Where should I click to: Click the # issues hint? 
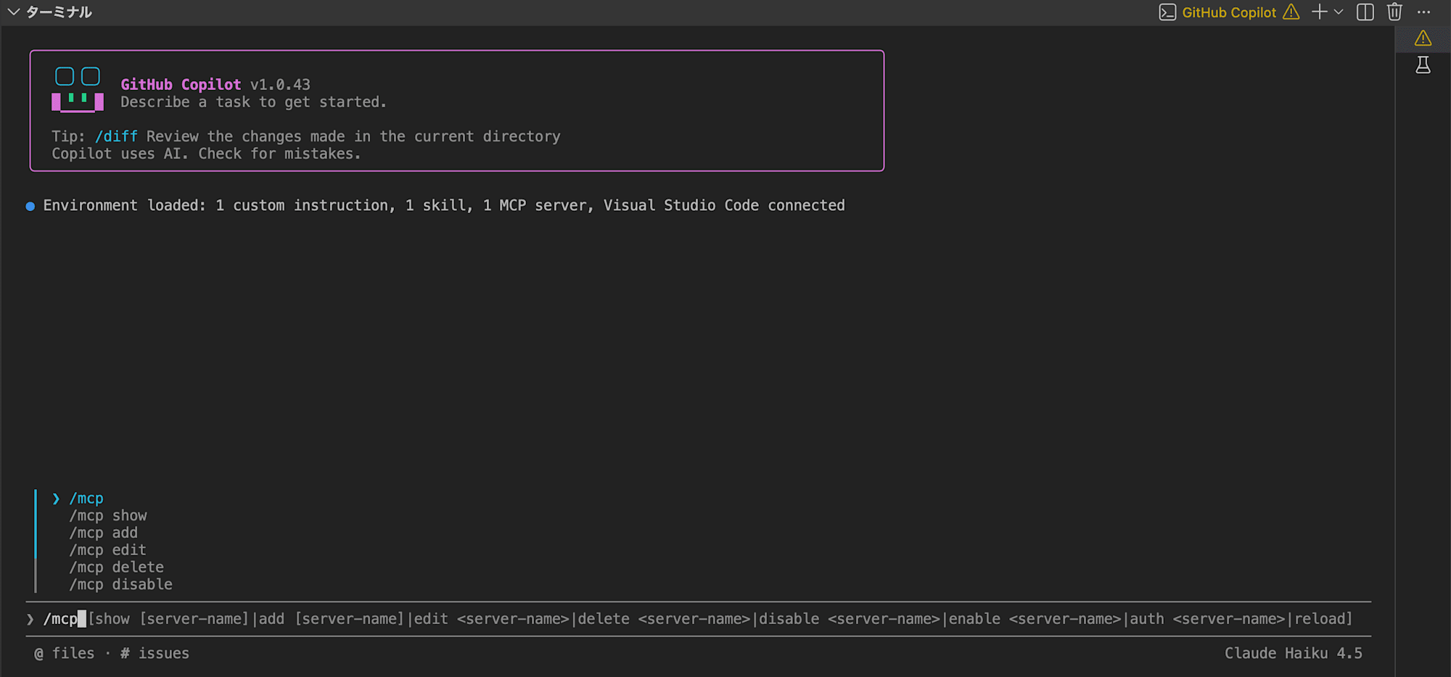[x=155, y=653]
